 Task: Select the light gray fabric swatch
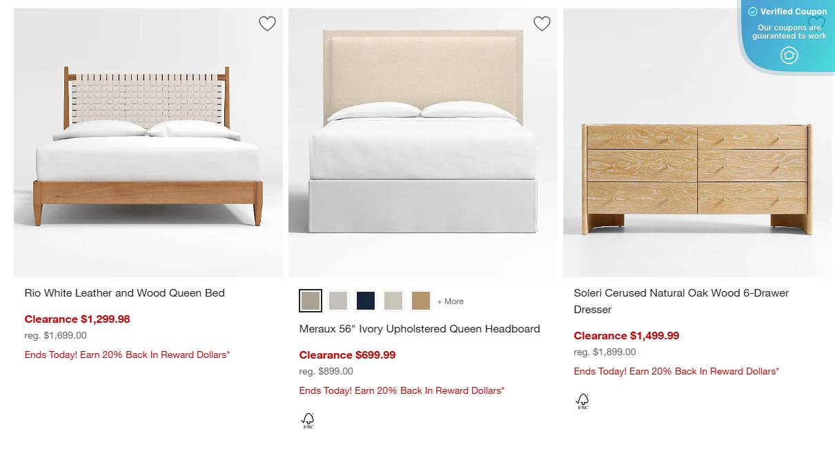coord(338,300)
